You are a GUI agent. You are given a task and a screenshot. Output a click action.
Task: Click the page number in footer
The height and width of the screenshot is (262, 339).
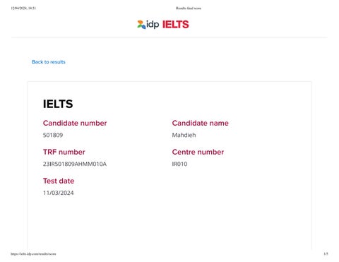(326, 254)
